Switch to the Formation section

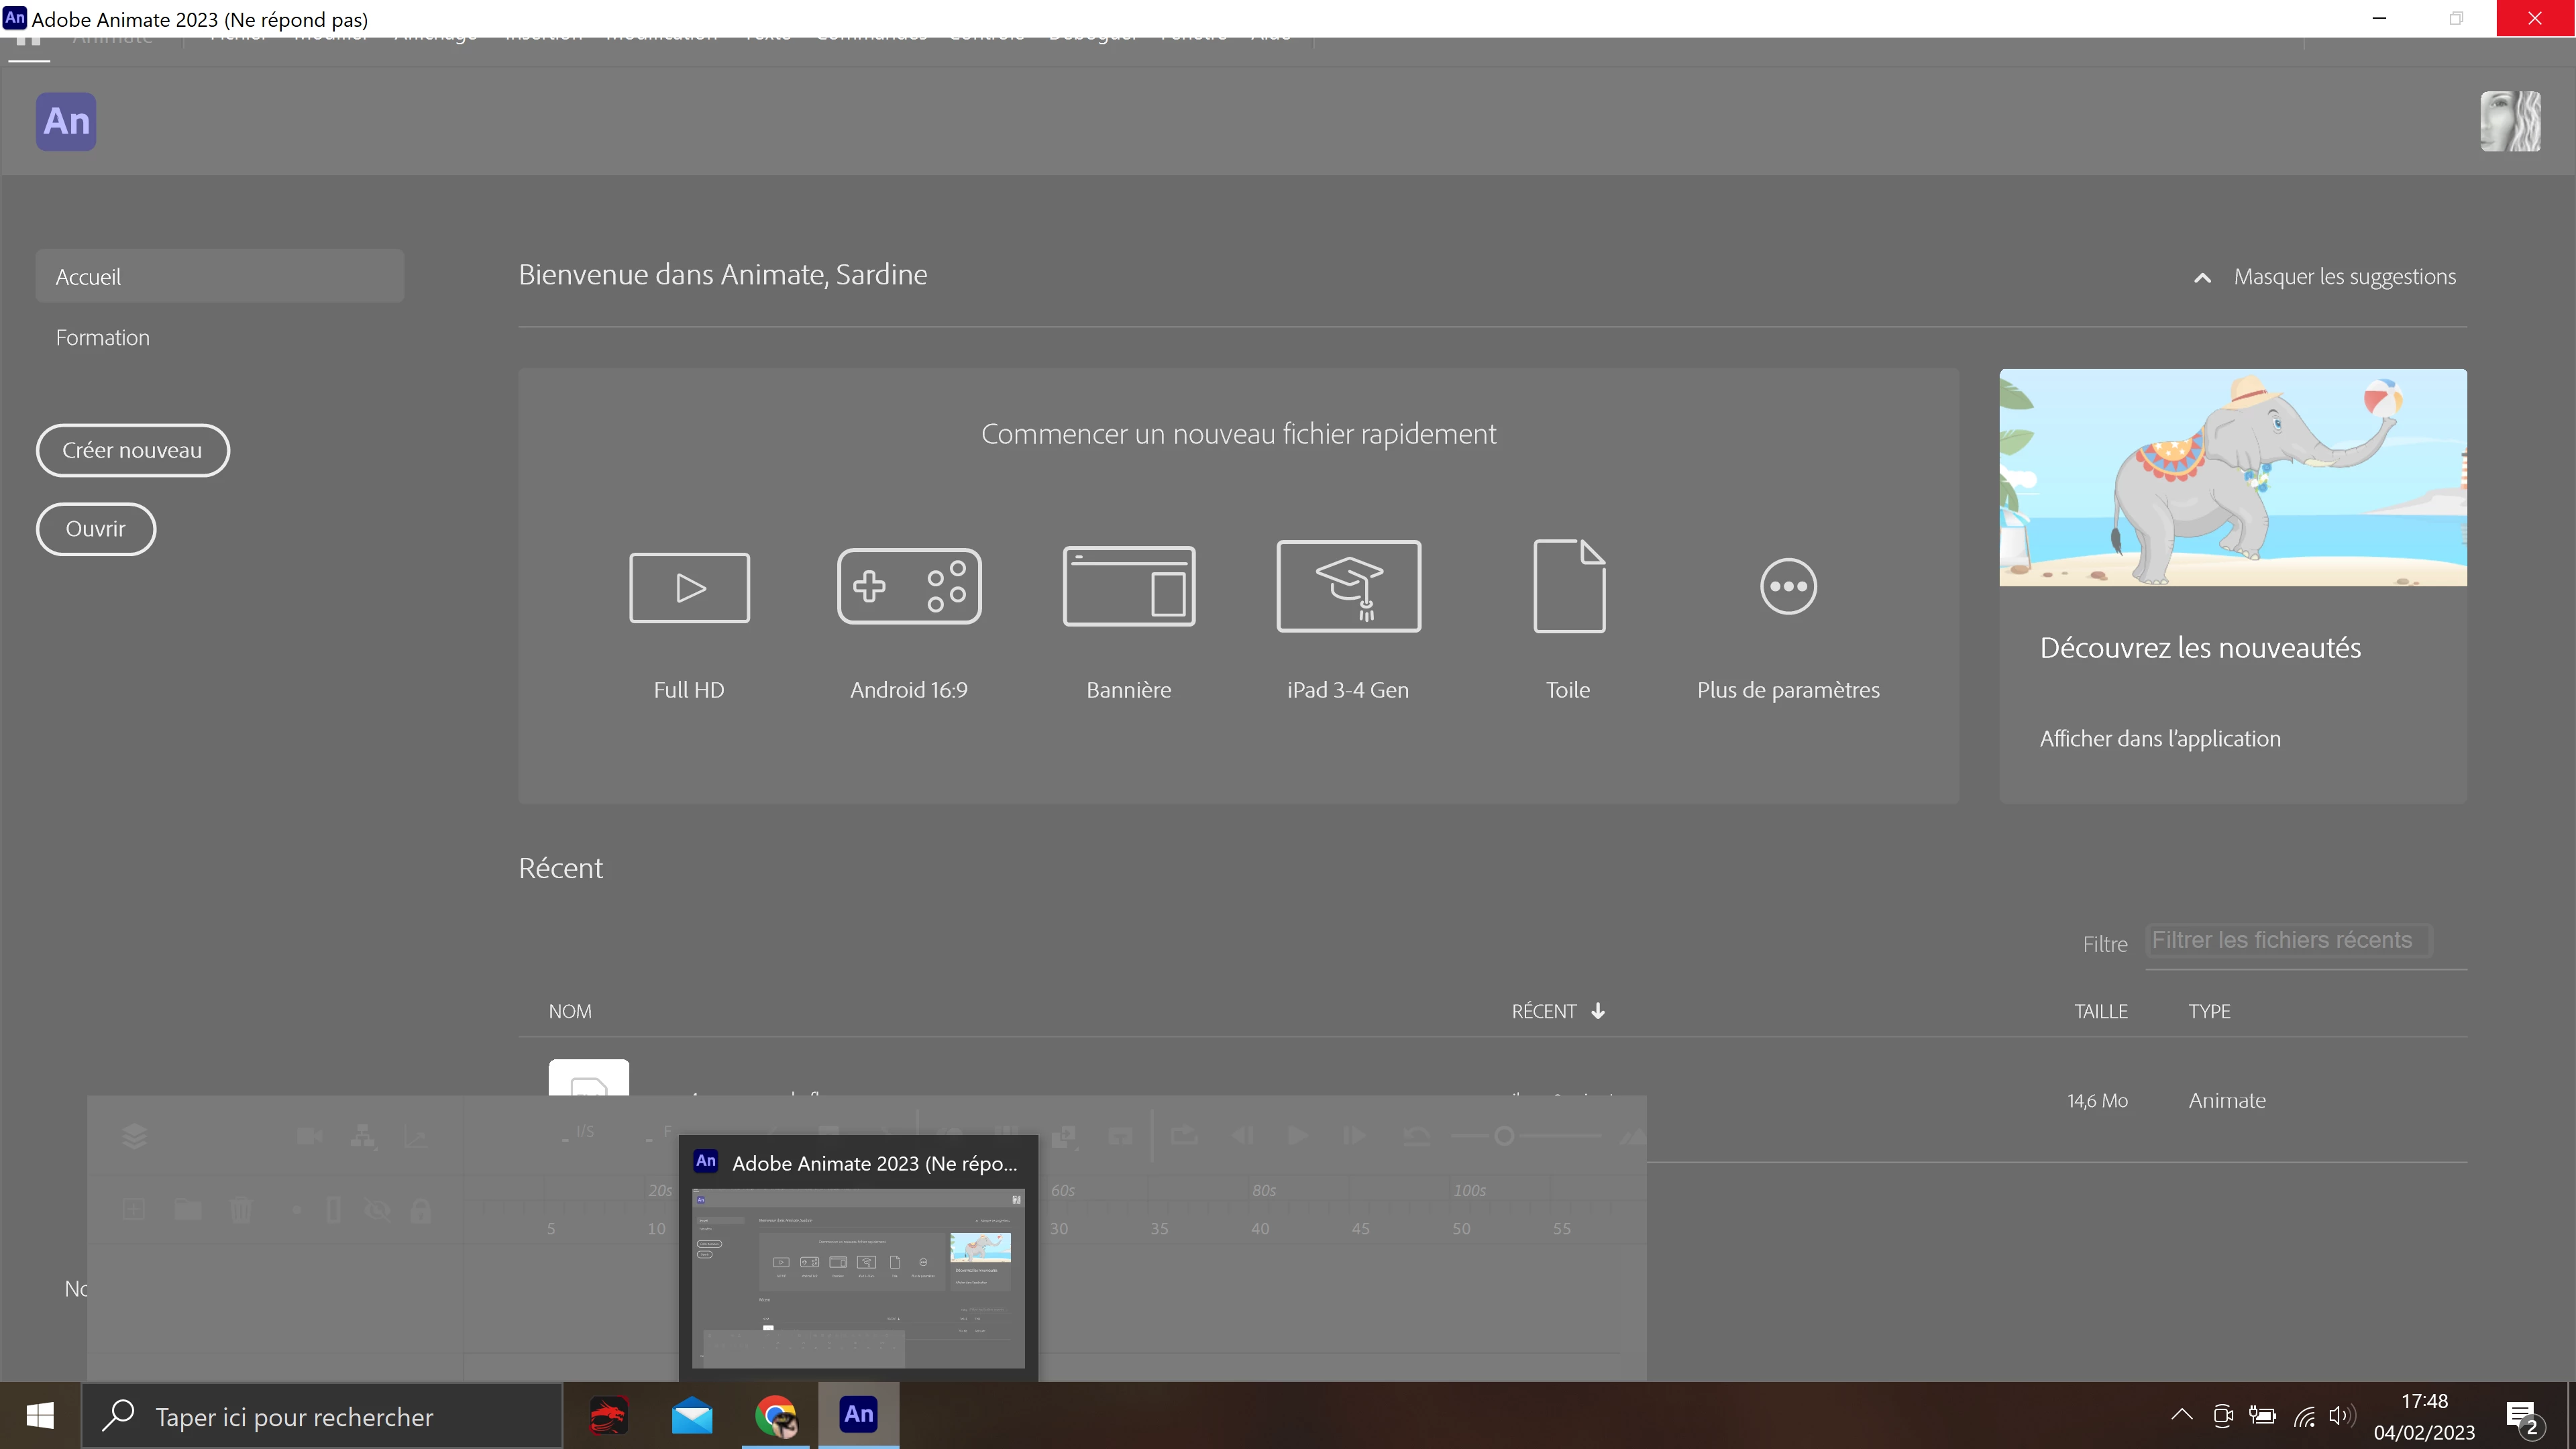(x=103, y=338)
